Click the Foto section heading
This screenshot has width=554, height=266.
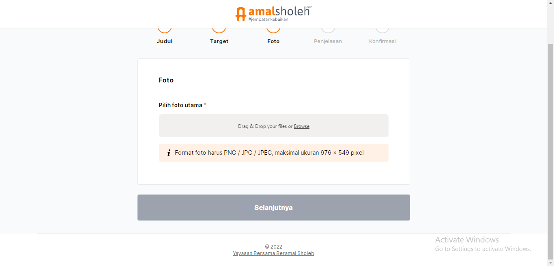tap(166, 80)
